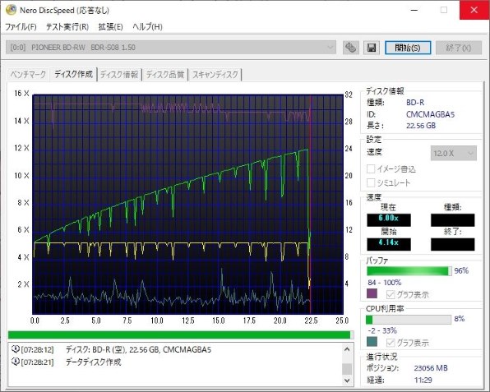The image size is (490, 392).
Task: Switch to the ディスク作成 tab
Action: click(73, 74)
